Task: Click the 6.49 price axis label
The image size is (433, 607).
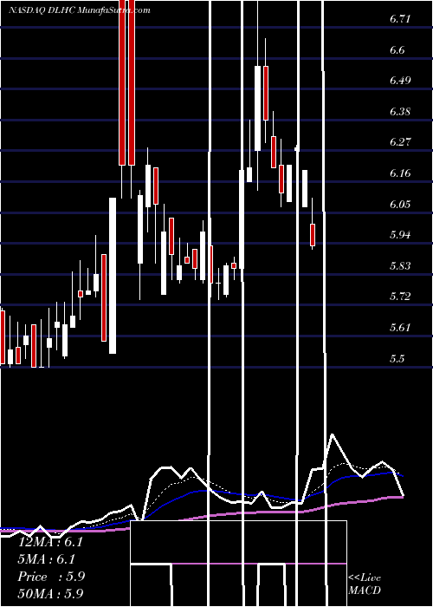Action: point(400,80)
